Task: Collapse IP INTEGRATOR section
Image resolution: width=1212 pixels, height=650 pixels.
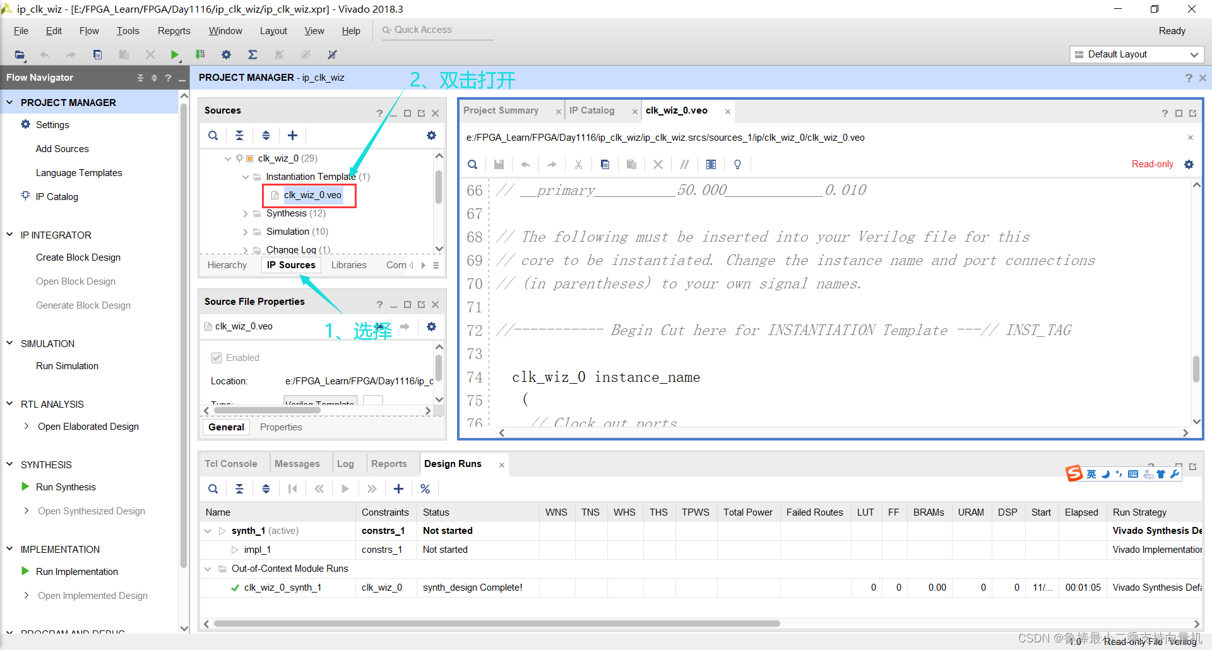Action: click(9, 235)
